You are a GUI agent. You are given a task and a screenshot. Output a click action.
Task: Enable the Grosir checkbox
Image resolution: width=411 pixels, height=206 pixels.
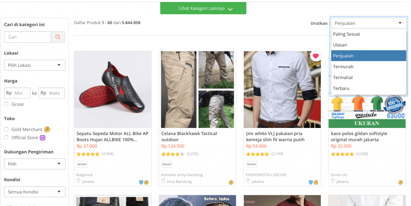(x=6, y=104)
